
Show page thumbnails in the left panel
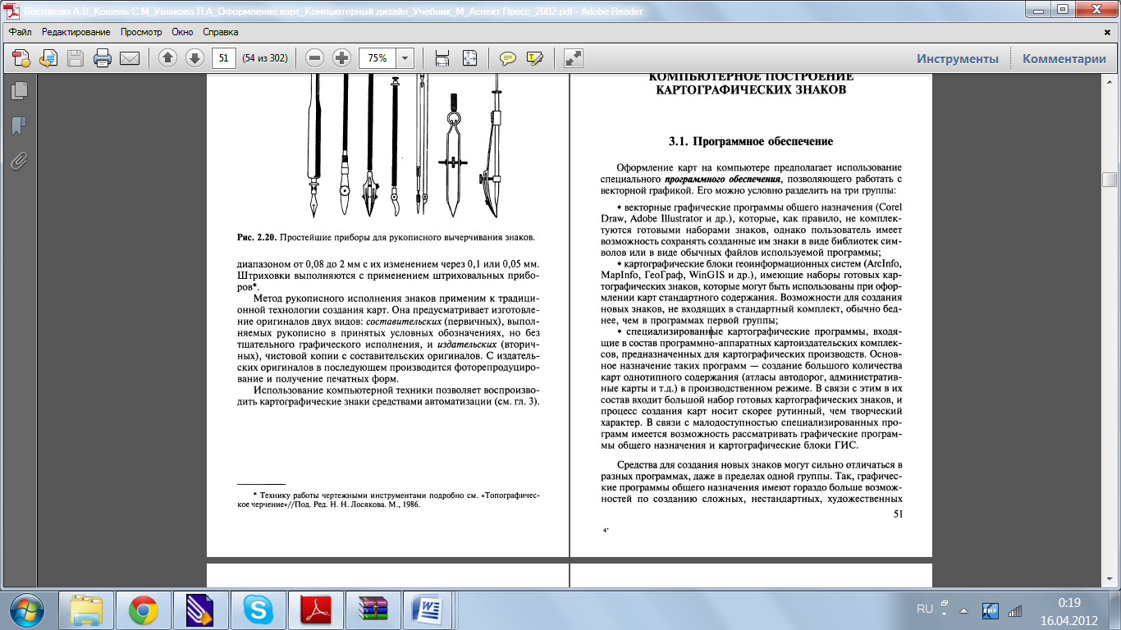point(19,89)
